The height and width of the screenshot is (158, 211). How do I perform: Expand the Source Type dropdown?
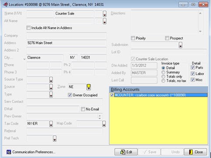(x=51, y=80)
